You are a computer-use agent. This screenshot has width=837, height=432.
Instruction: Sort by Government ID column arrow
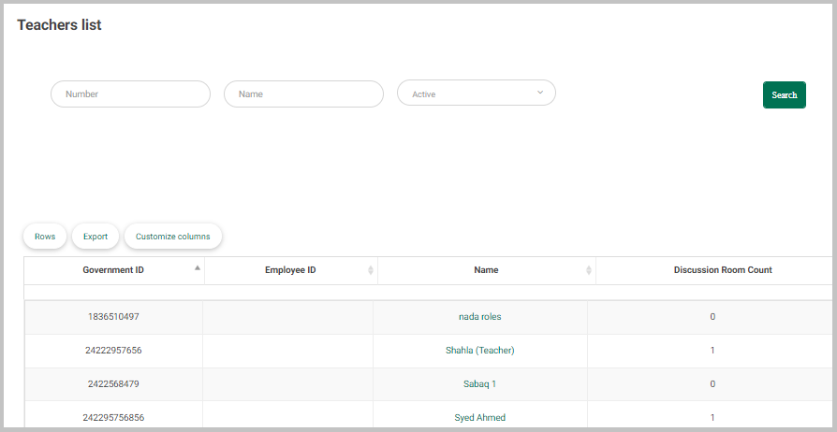(198, 267)
